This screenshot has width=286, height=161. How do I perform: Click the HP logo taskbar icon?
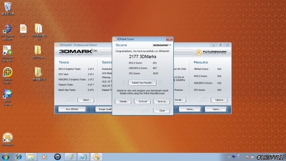click(x=58, y=157)
